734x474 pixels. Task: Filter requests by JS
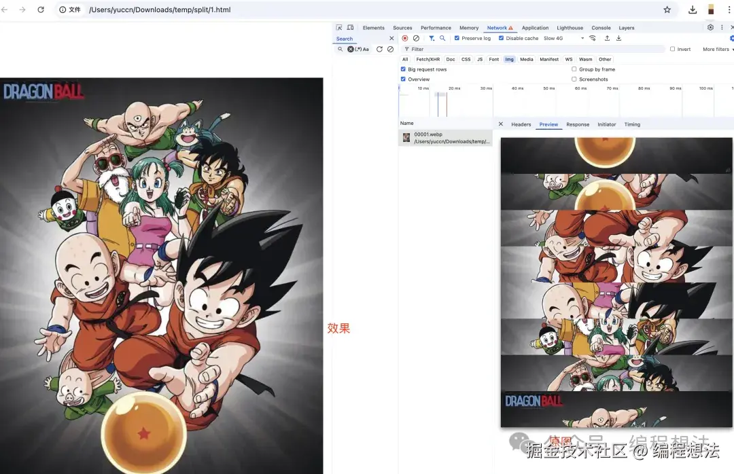click(x=480, y=60)
